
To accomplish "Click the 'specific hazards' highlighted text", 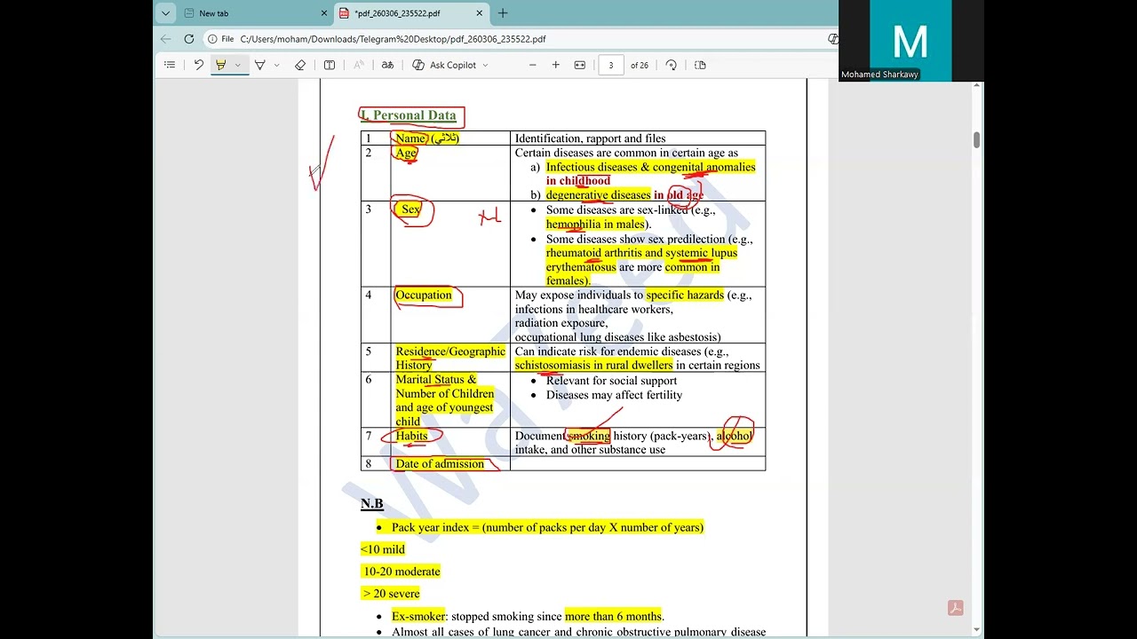I will 685,296.
